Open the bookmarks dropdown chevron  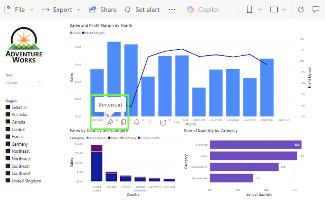[x=260, y=10]
